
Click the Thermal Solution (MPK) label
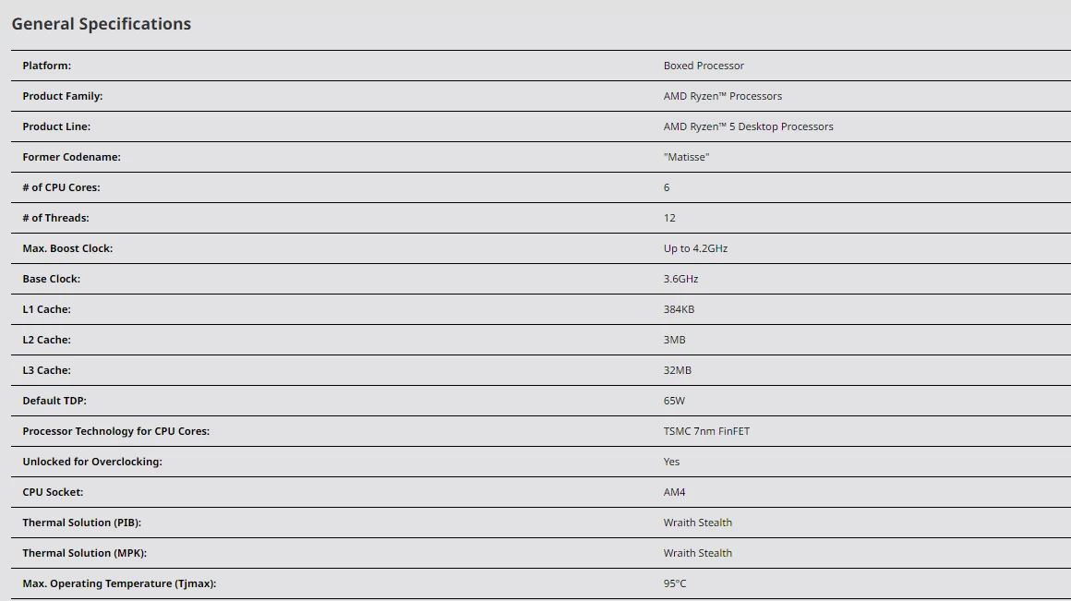coord(85,553)
